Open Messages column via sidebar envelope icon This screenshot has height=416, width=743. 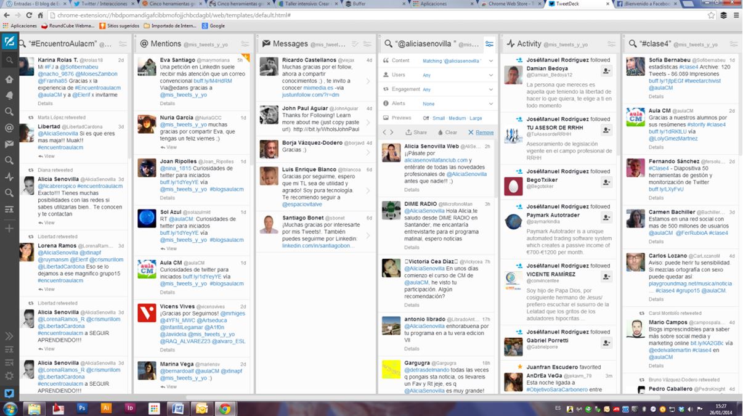tap(9, 144)
